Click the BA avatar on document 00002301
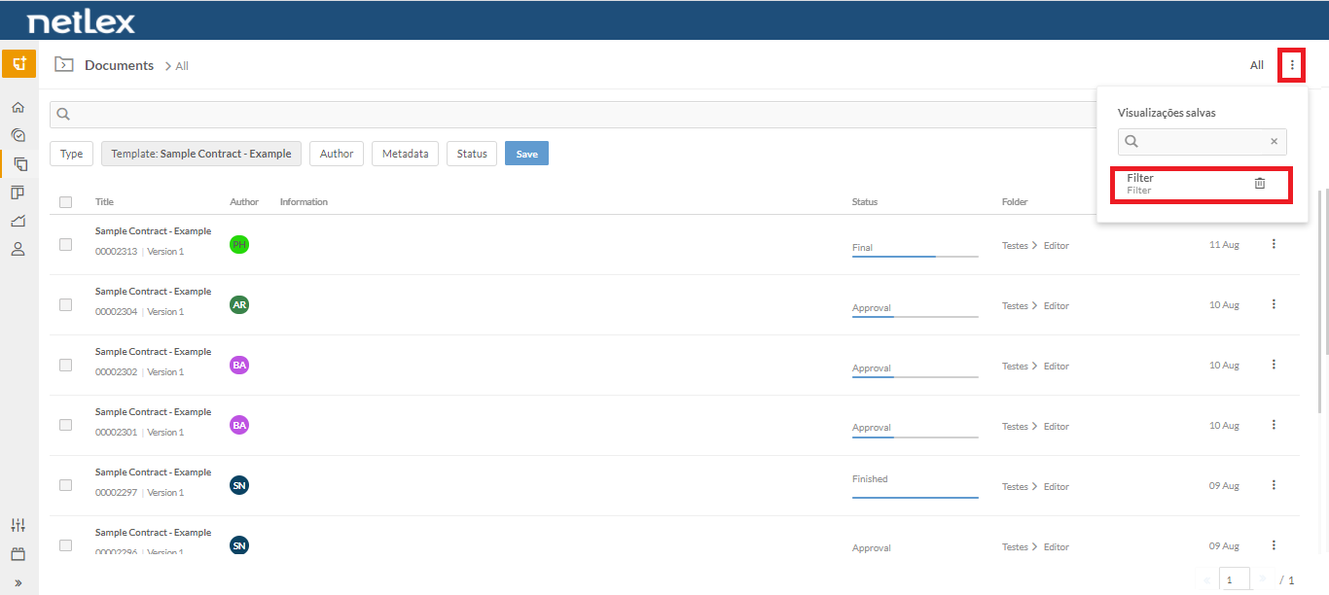Screen dimensions: 1329x595 (x=239, y=425)
